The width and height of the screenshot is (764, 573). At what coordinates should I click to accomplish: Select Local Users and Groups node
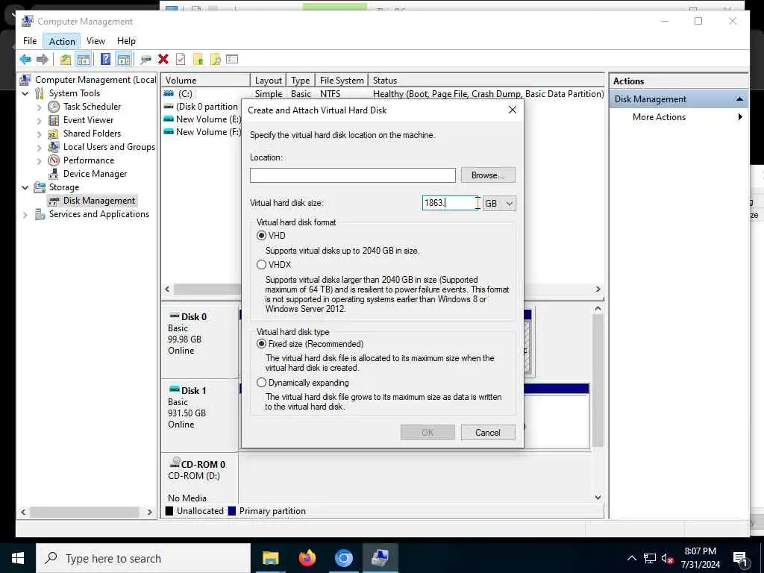coord(109,147)
